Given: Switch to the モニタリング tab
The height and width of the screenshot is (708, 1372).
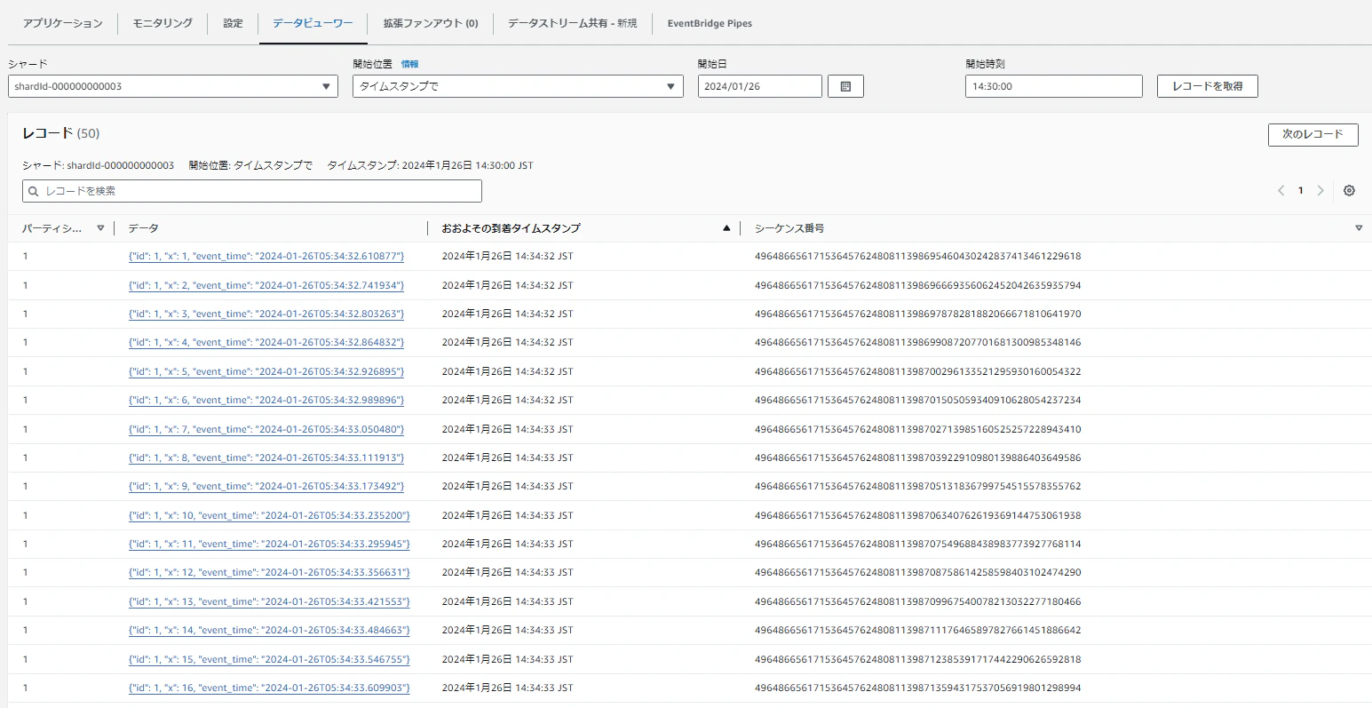Looking at the screenshot, I should tap(162, 24).
